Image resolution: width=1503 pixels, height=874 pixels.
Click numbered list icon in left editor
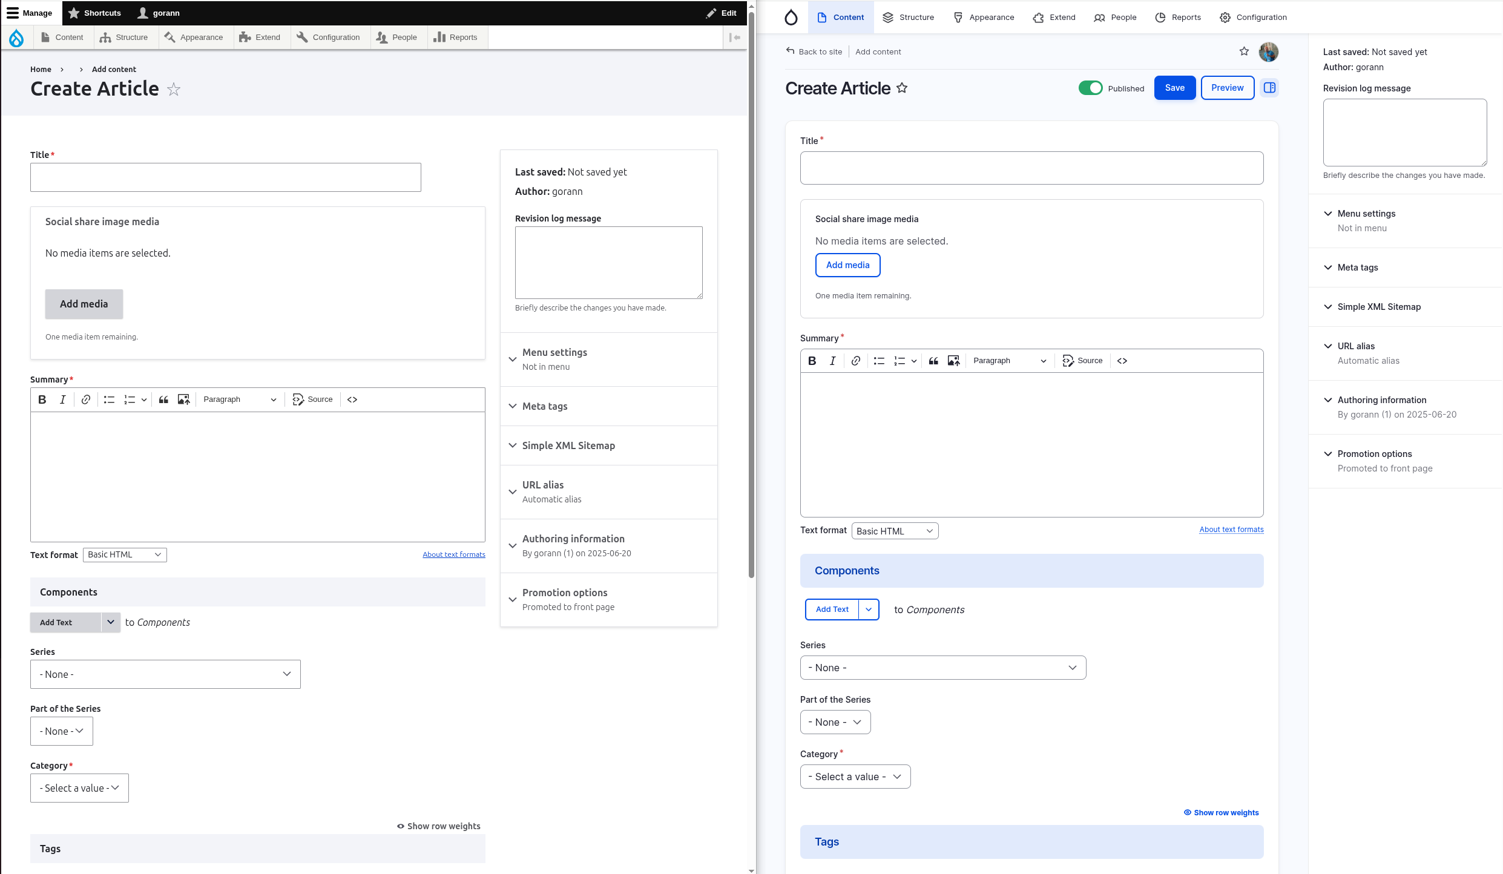(x=130, y=399)
